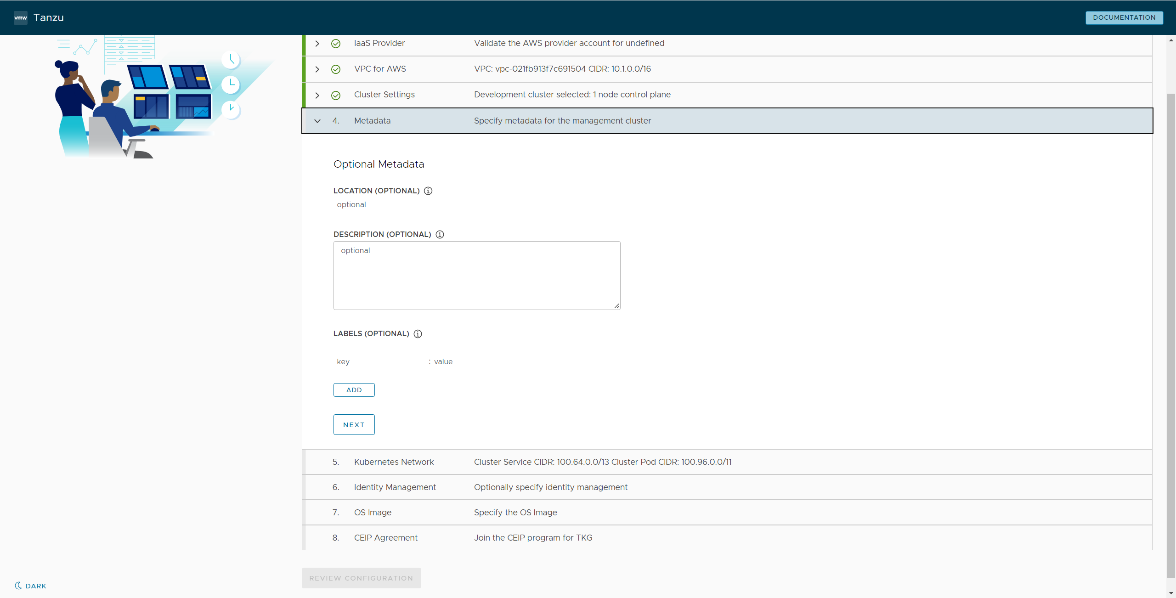Expand the VPC for AWS step

[x=317, y=69]
